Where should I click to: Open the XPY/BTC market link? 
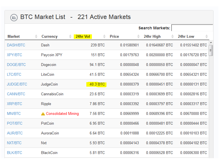[15, 55]
